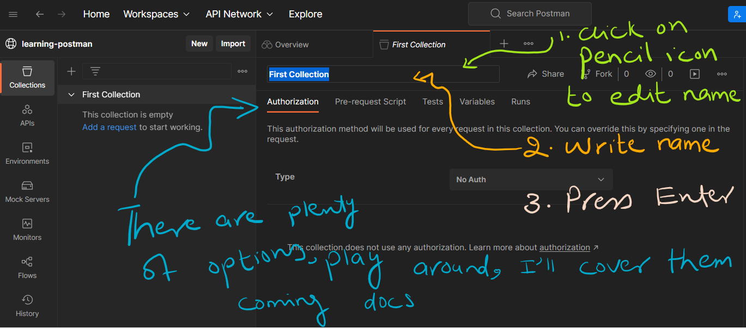746x328 pixels.
Task: Click the Import button
Action: pyautogui.click(x=233, y=44)
